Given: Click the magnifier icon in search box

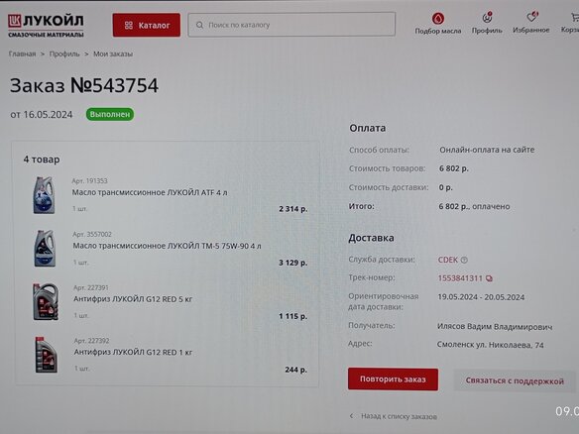Looking at the screenshot, I should tap(199, 25).
